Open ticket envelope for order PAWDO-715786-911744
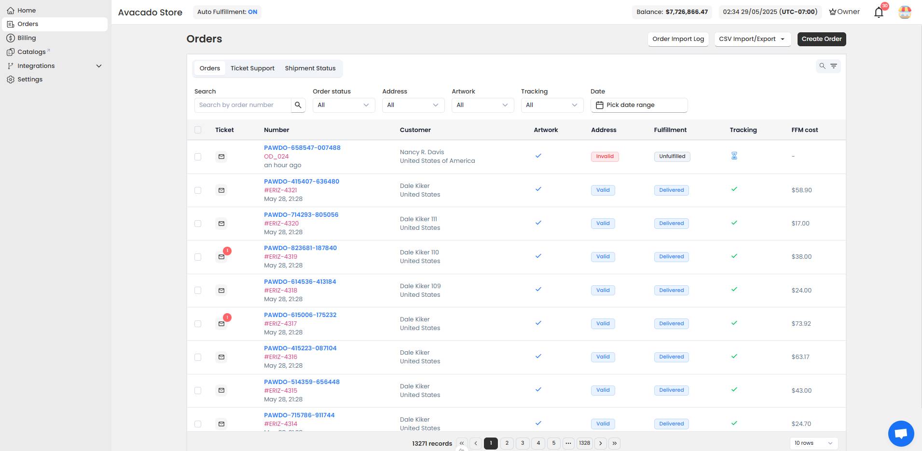 221,424
